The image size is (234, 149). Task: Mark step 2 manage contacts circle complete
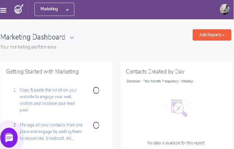pyautogui.click(x=96, y=125)
